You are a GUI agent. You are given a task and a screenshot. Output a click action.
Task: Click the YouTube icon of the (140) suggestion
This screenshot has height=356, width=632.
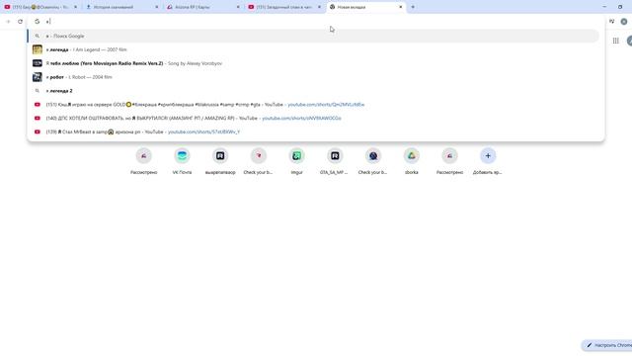click(38, 119)
